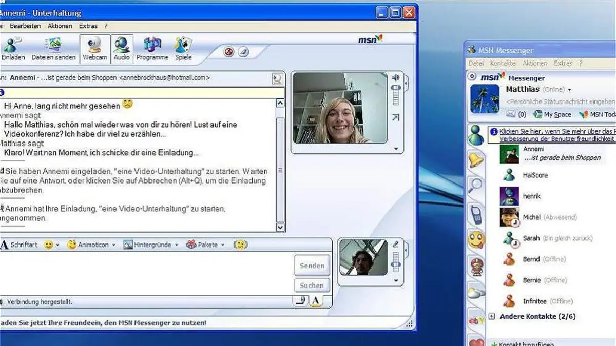Click the Einladen toolbar icon
The width and height of the screenshot is (616, 346).
point(13,49)
